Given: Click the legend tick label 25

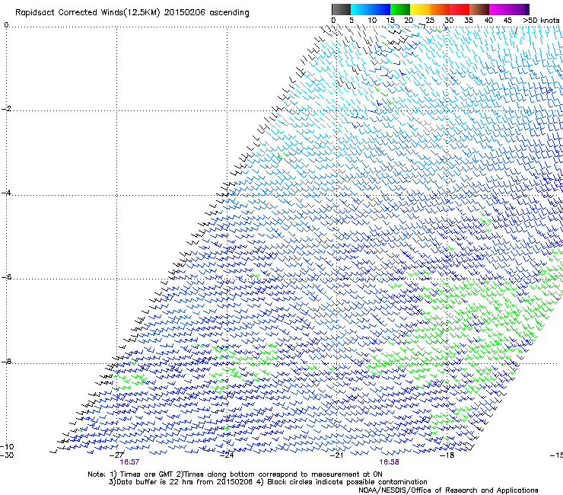Looking at the screenshot, I should [429, 20].
